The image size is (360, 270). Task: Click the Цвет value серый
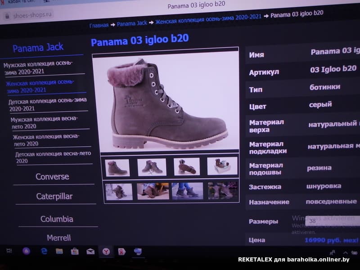click(x=320, y=105)
